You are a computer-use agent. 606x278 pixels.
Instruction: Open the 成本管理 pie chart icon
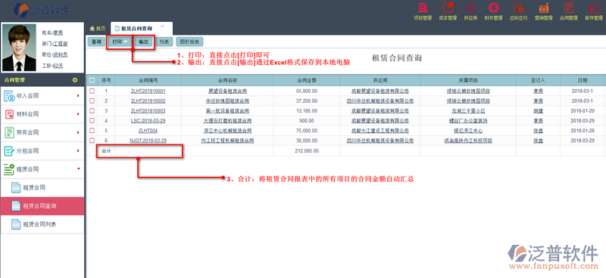(x=448, y=8)
